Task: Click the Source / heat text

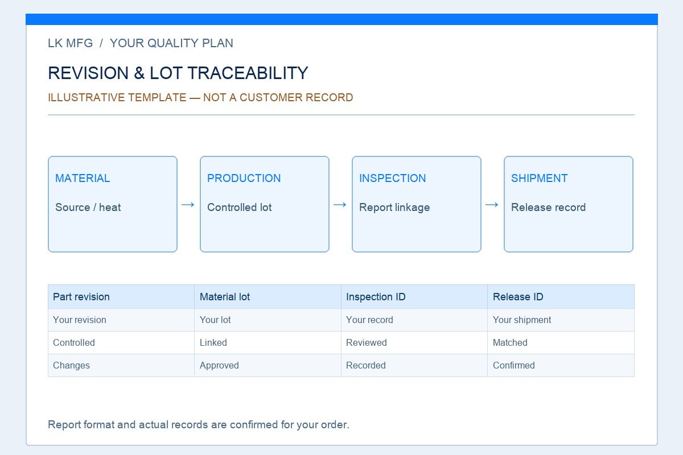Action: coord(88,208)
